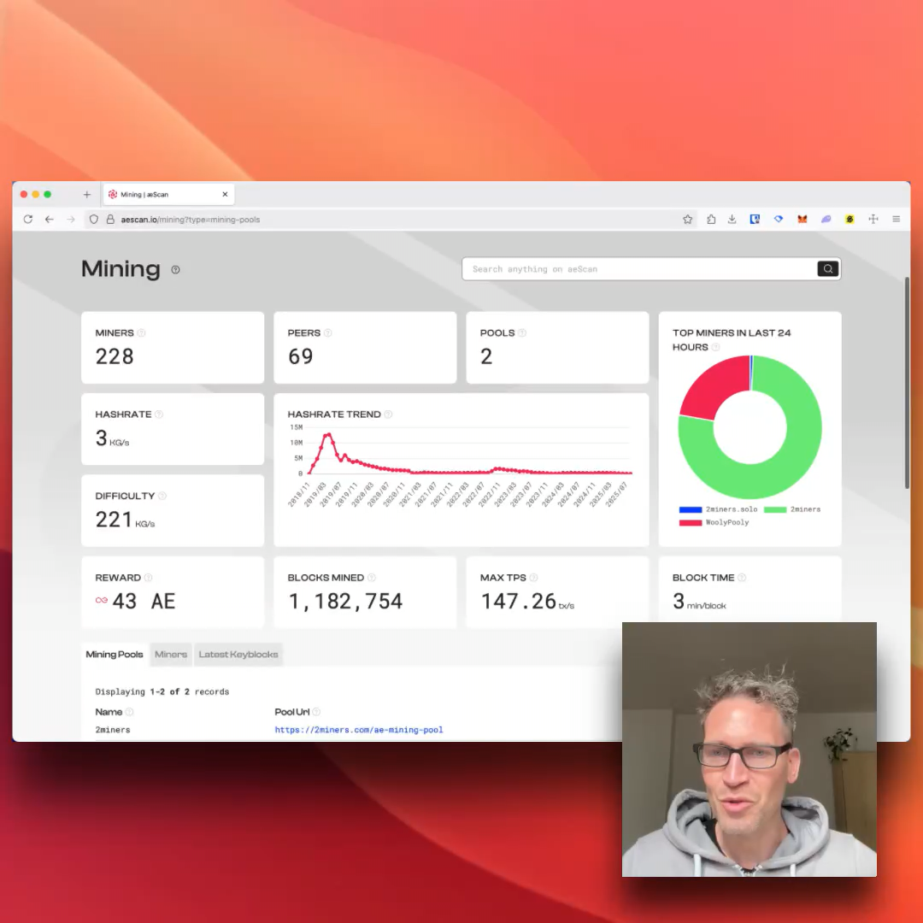Click info icon beside Name column
Screen dimensions: 923x923
130,712
